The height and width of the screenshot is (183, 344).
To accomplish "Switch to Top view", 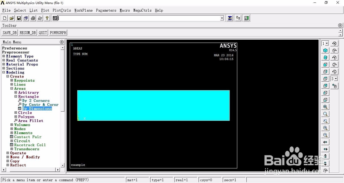I will pos(325,79).
